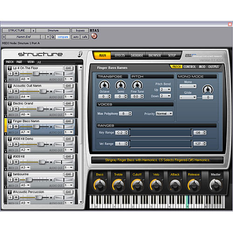The height and width of the screenshot is (233, 233).
Task: Click the compare button
Action: click(62, 37)
